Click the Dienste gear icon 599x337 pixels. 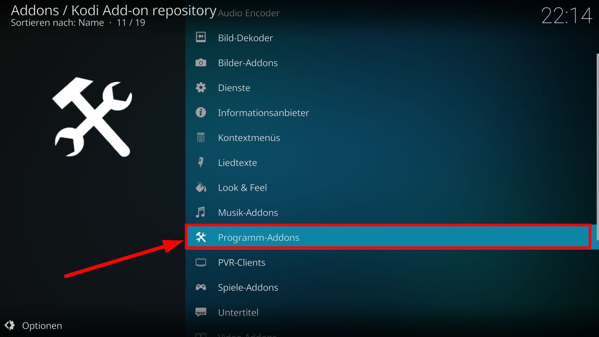point(201,88)
